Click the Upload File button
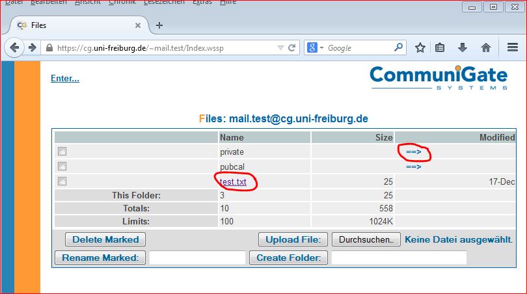The image size is (527, 294). (293, 239)
